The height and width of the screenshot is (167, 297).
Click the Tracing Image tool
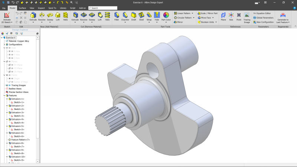tap(247, 17)
